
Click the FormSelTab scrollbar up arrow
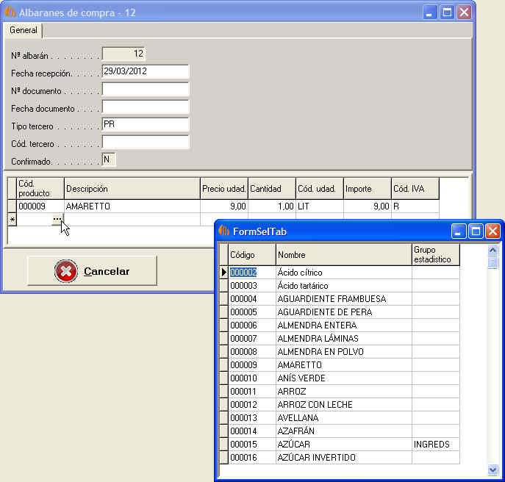[493, 250]
